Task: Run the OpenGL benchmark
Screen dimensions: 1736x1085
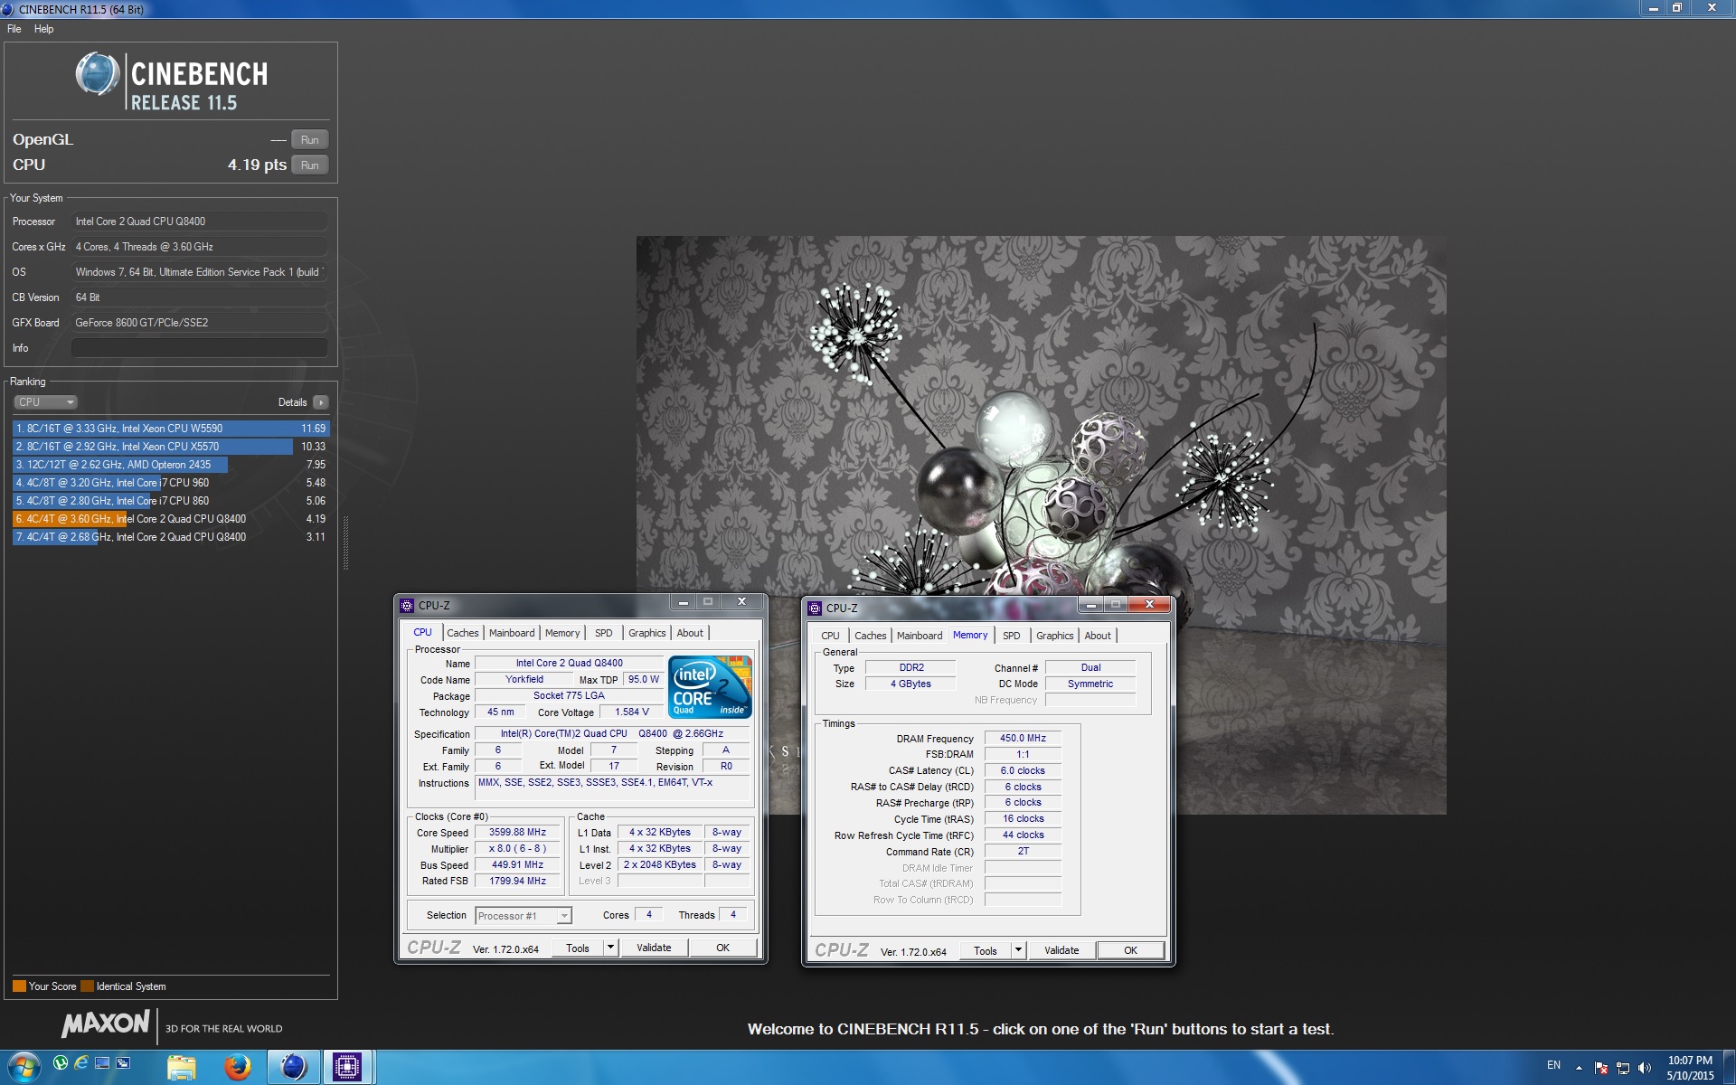Action: click(x=309, y=140)
